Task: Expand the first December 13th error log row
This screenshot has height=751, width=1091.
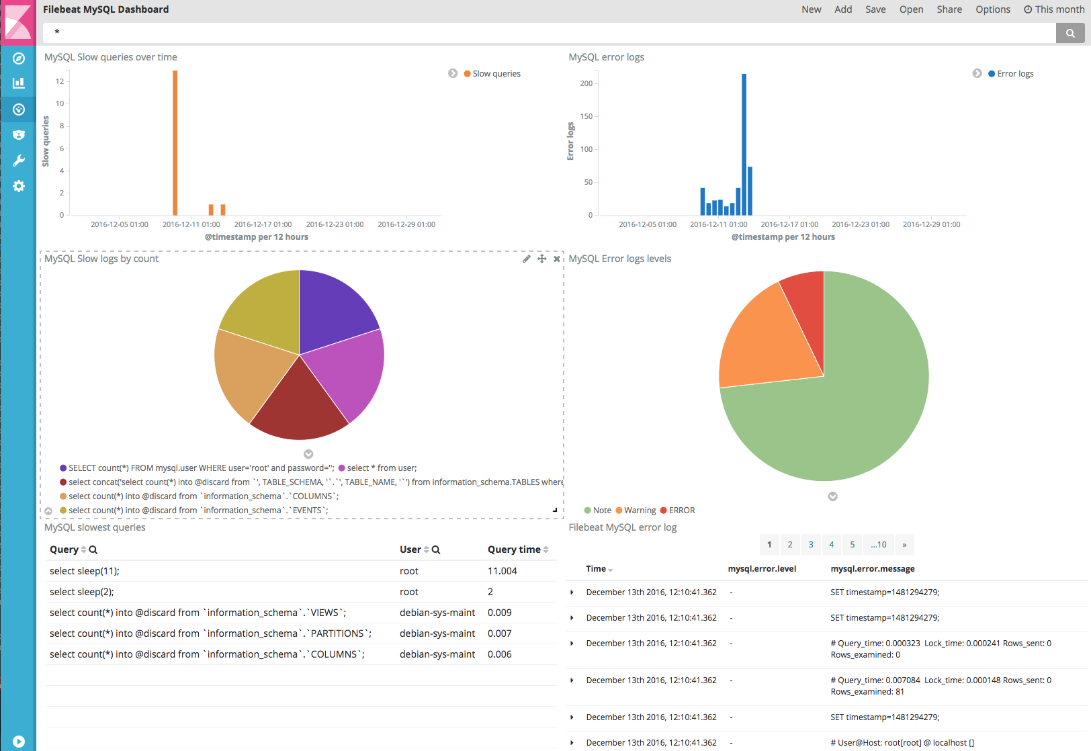Action: tap(572, 592)
